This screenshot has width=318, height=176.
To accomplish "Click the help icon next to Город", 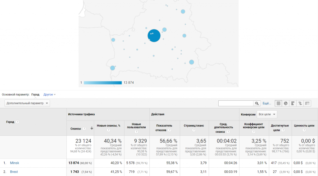I will (18, 122).
